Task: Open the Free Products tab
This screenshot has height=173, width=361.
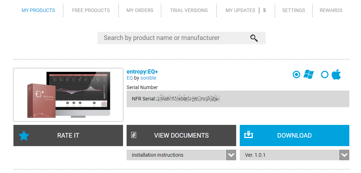Action: tap(91, 10)
